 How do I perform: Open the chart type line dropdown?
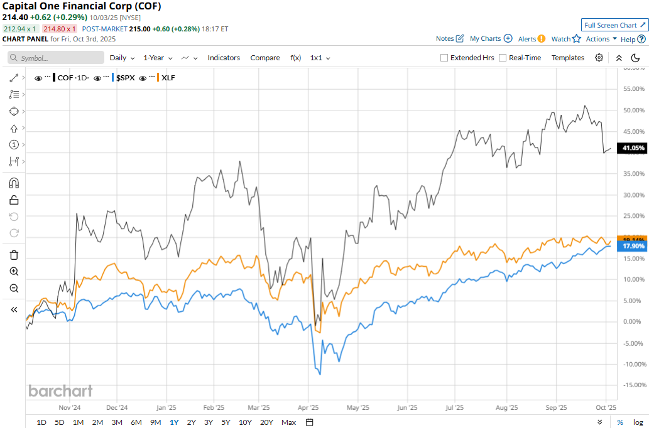[190, 58]
